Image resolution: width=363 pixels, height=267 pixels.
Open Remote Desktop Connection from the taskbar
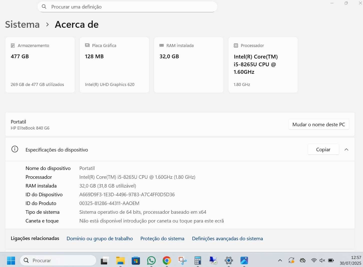[213, 260]
